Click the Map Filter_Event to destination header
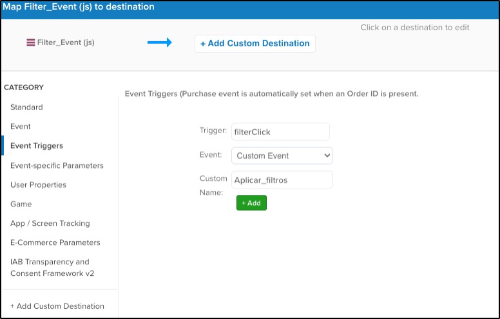Screen dimensions: 500x319 [x=78, y=7]
